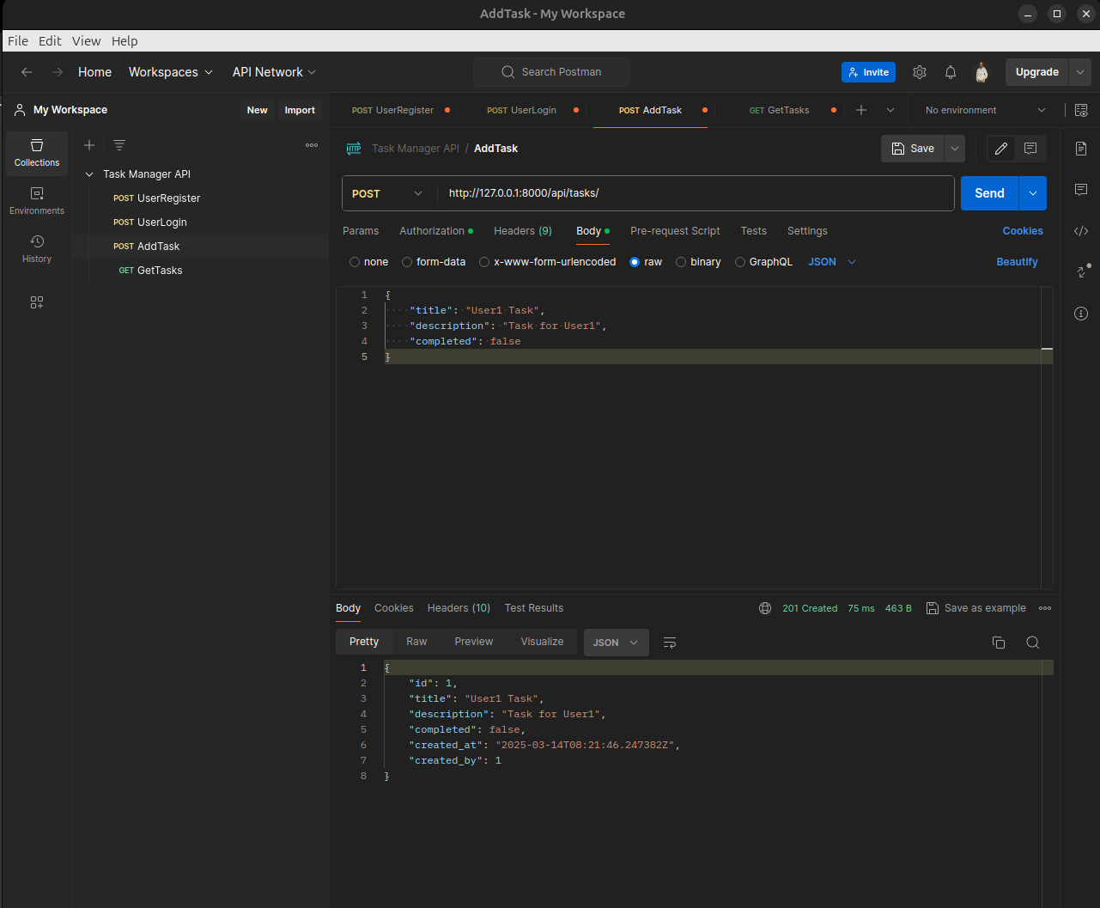
Task: Open the settings gear icon
Action: (x=920, y=72)
